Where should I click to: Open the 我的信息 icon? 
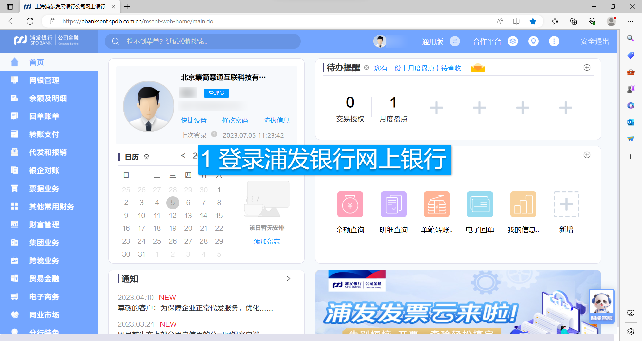click(523, 204)
